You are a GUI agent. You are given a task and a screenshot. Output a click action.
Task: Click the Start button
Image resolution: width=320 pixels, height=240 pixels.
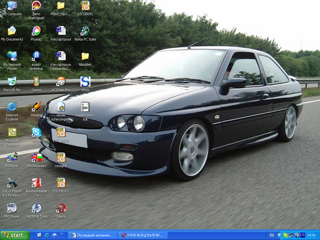point(14,235)
